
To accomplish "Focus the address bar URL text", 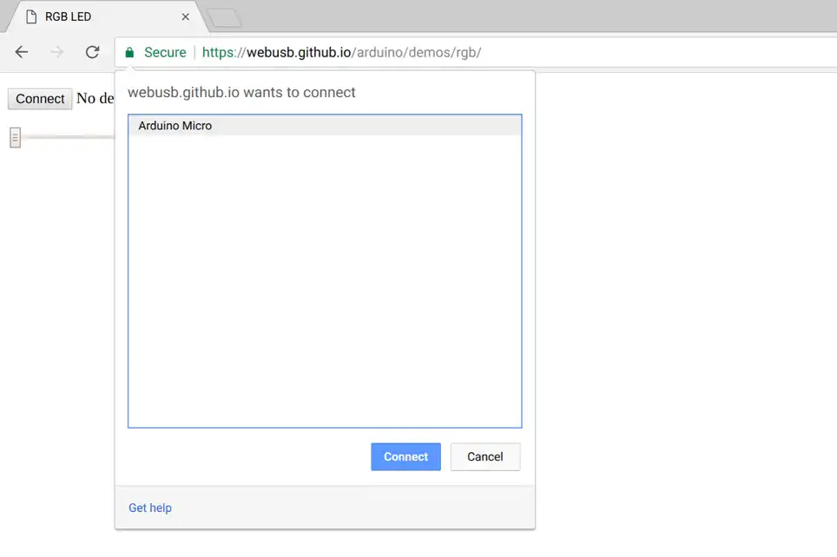I will click(341, 52).
